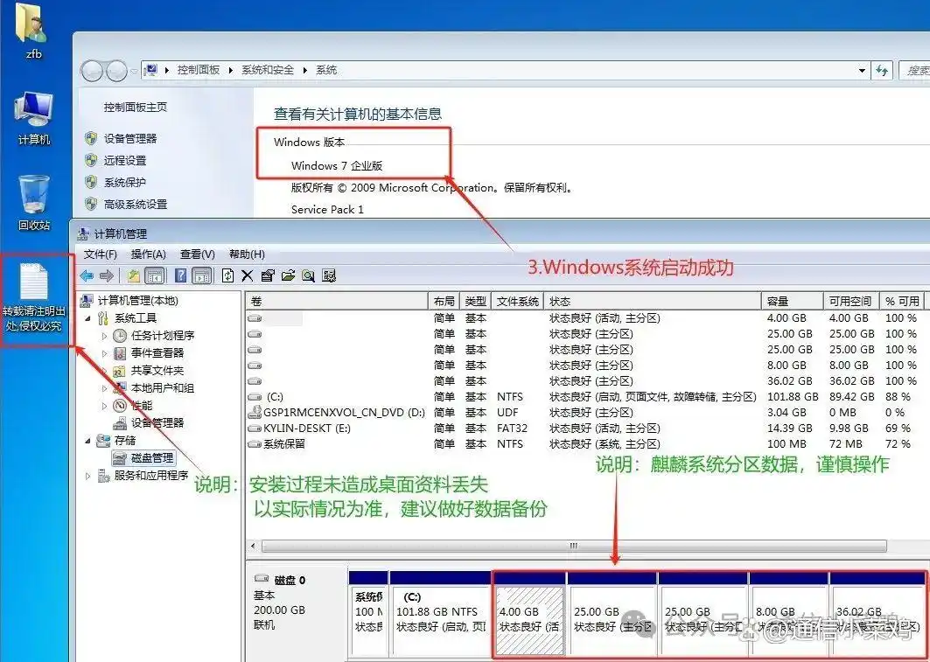Screen dimensions: 930x662
Task: Expand the 事件查看器 node
Action: click(104, 354)
